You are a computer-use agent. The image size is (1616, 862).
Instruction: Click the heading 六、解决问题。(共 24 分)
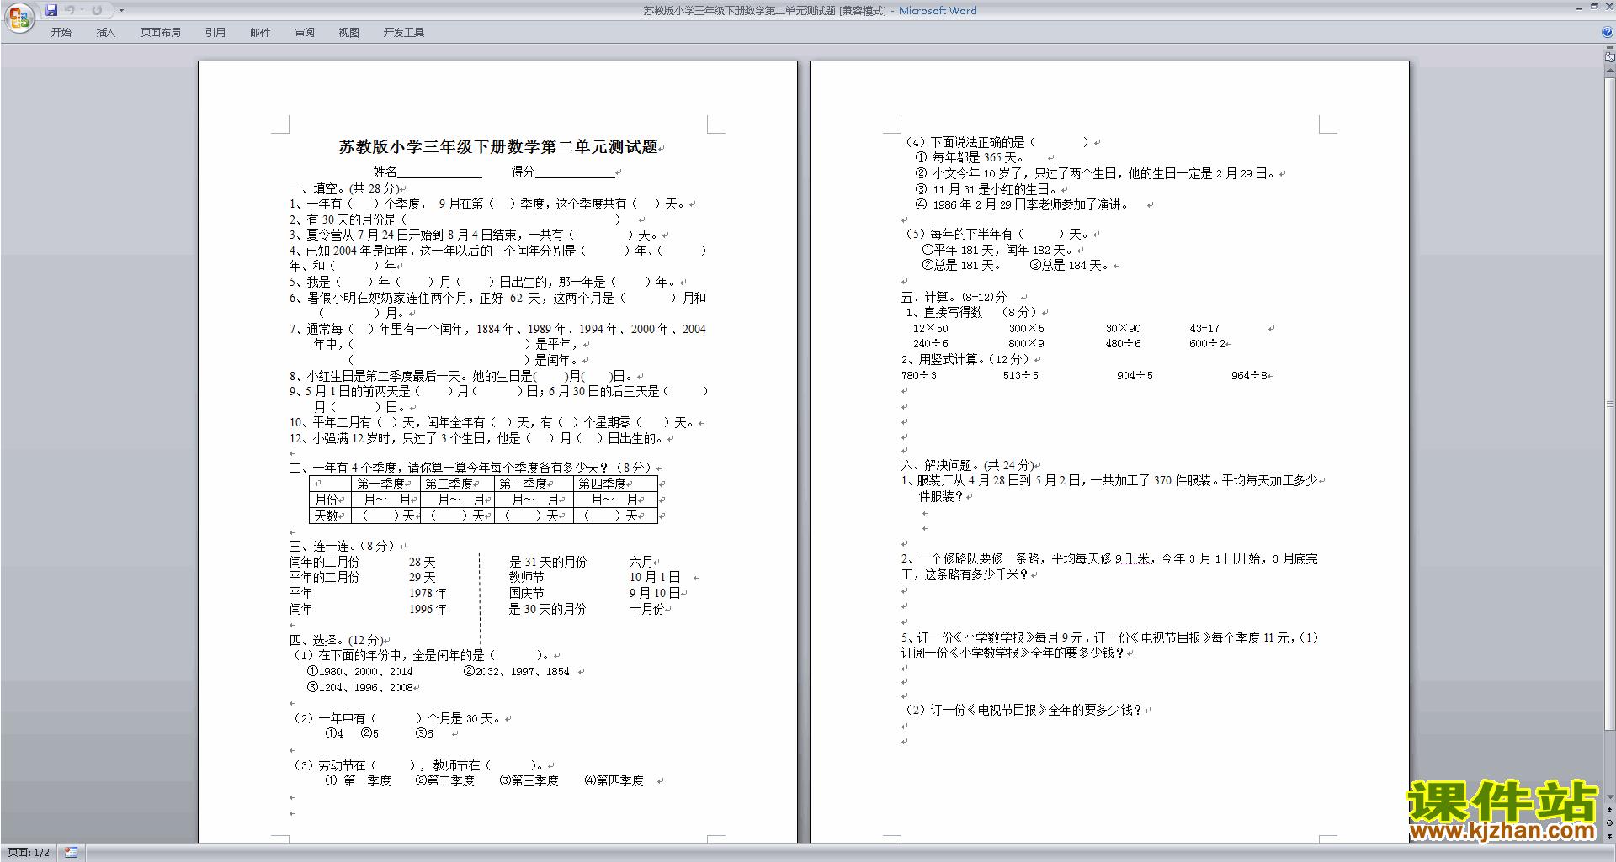(x=968, y=465)
